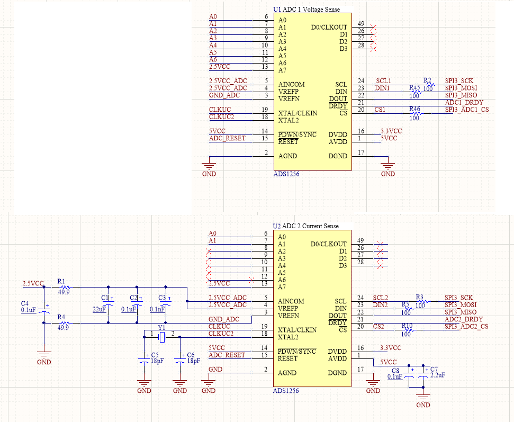Click the GND symbol on U2 DGND pin 17
The height and width of the screenshot is (422, 514).
point(373,387)
